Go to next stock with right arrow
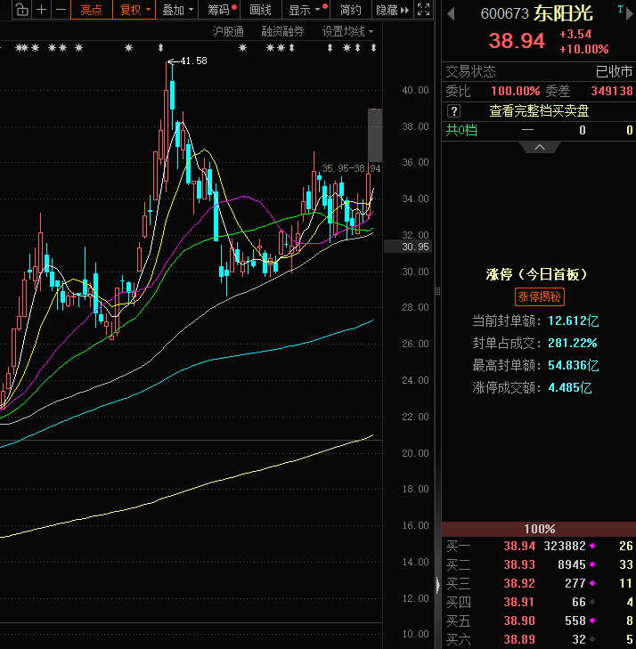 pyautogui.click(x=630, y=14)
